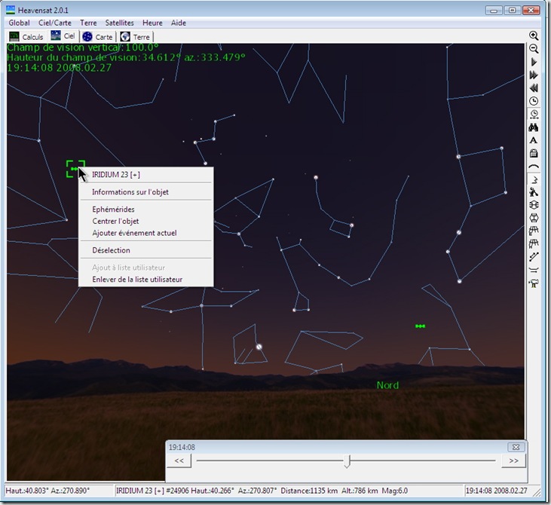
Task: Click the IRIDIUM 23 [+] context menu header
Action: point(145,175)
